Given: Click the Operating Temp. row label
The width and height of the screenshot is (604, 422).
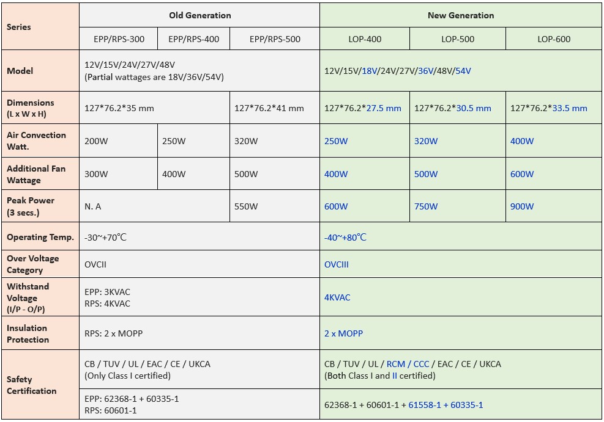Looking at the screenshot, I should 40,237.
